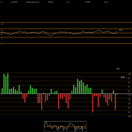Click the RSI axis label '70'
Image resolution: width=132 pixels, height=132 pixels.
(x=2, y=30)
